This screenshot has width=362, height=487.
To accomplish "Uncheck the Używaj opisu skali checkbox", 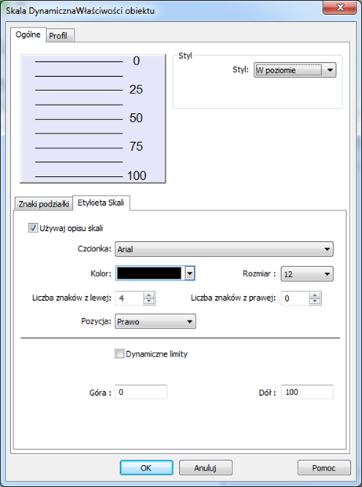I will 33,228.
